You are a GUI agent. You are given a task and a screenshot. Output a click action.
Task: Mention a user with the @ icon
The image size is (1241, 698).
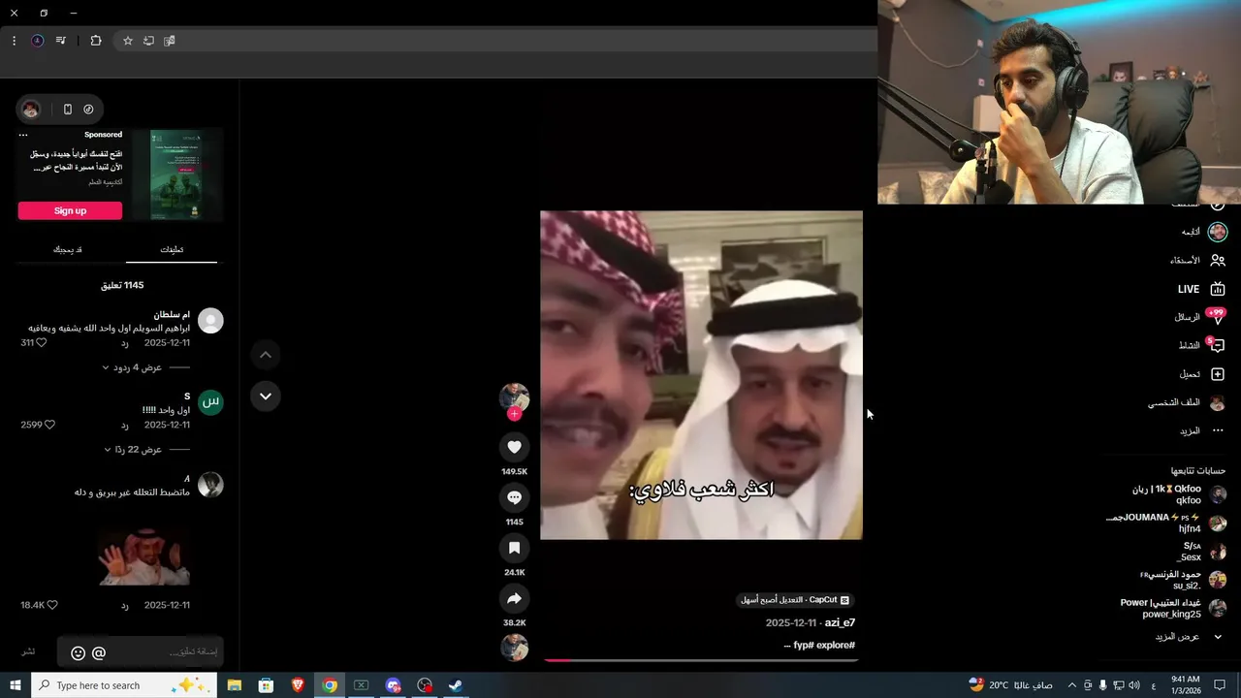point(99,653)
